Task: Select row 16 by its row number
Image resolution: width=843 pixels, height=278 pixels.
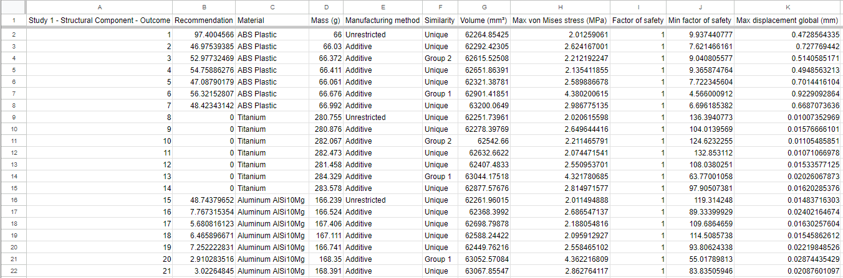Action: (x=12, y=200)
